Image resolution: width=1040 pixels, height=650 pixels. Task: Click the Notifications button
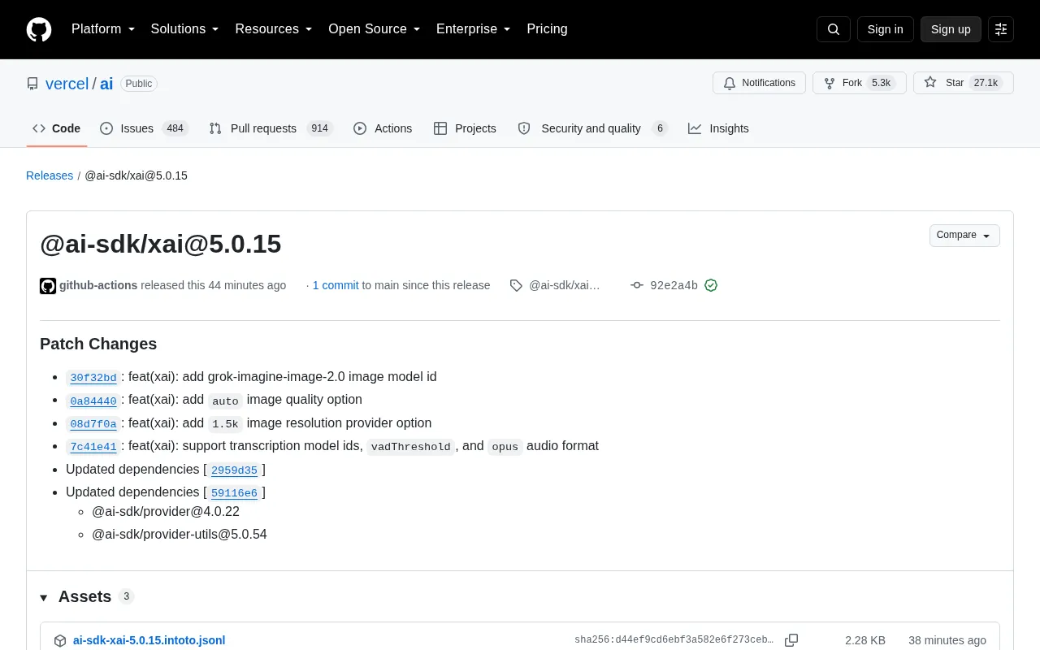pyautogui.click(x=759, y=83)
